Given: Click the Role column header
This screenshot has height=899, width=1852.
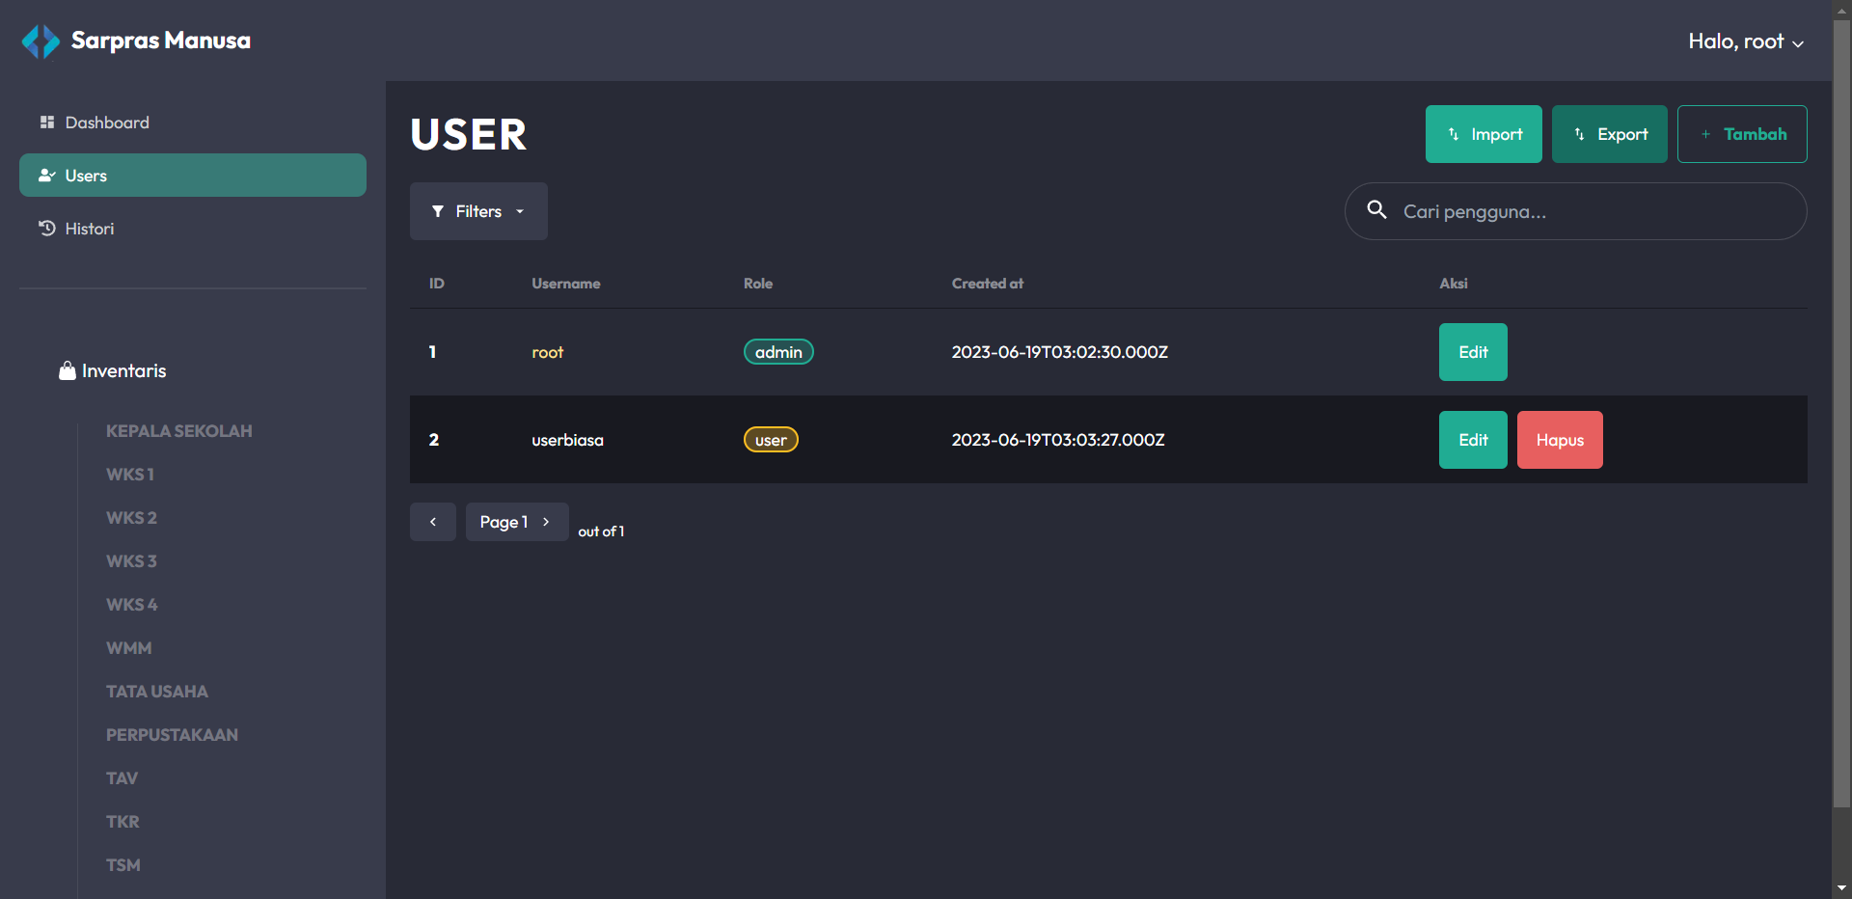Looking at the screenshot, I should point(758,284).
